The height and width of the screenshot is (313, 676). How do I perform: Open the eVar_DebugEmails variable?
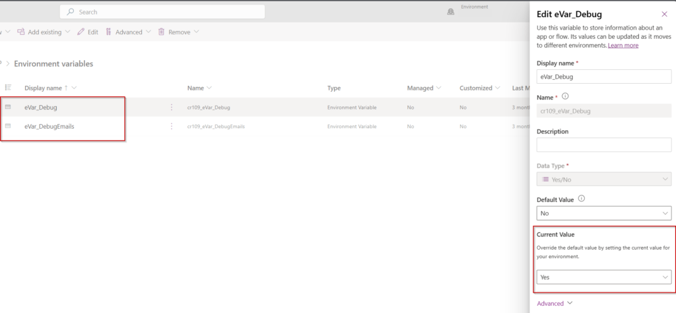[x=49, y=126]
